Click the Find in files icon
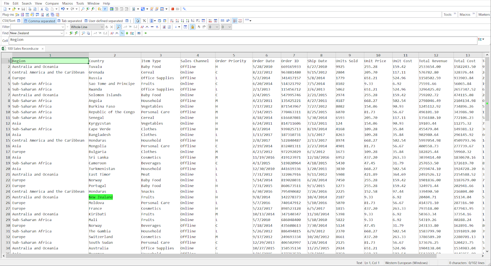491x266 pixels. click(99, 9)
